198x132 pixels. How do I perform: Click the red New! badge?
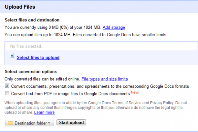point(135,92)
